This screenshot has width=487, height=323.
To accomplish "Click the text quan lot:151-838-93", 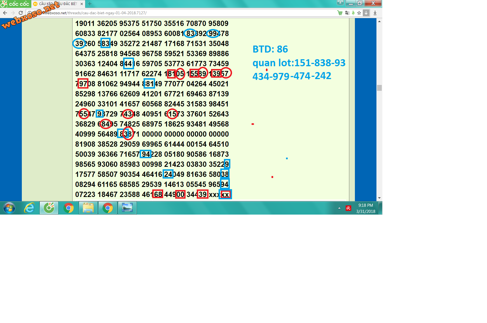I will coord(299,63).
